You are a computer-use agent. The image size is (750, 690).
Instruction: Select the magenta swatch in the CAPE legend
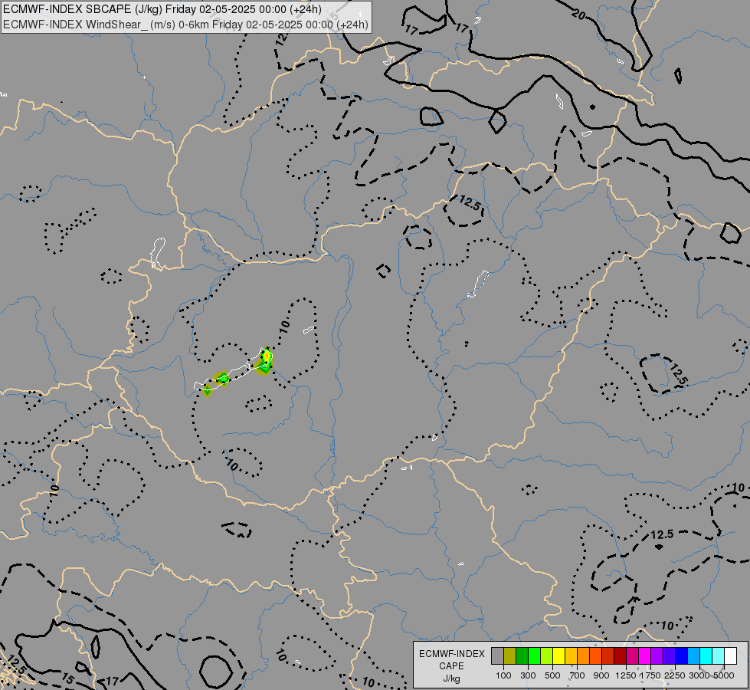(645, 655)
